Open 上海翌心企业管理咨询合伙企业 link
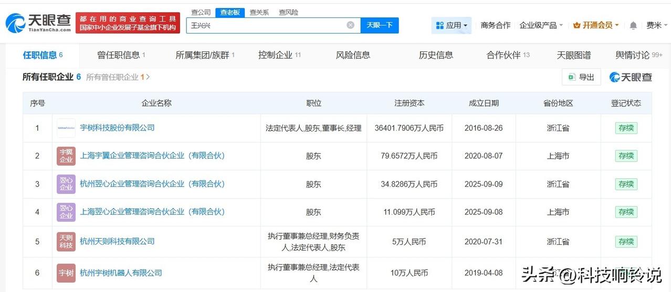Image resolution: width=671 pixels, height=292 pixels. coord(152,212)
